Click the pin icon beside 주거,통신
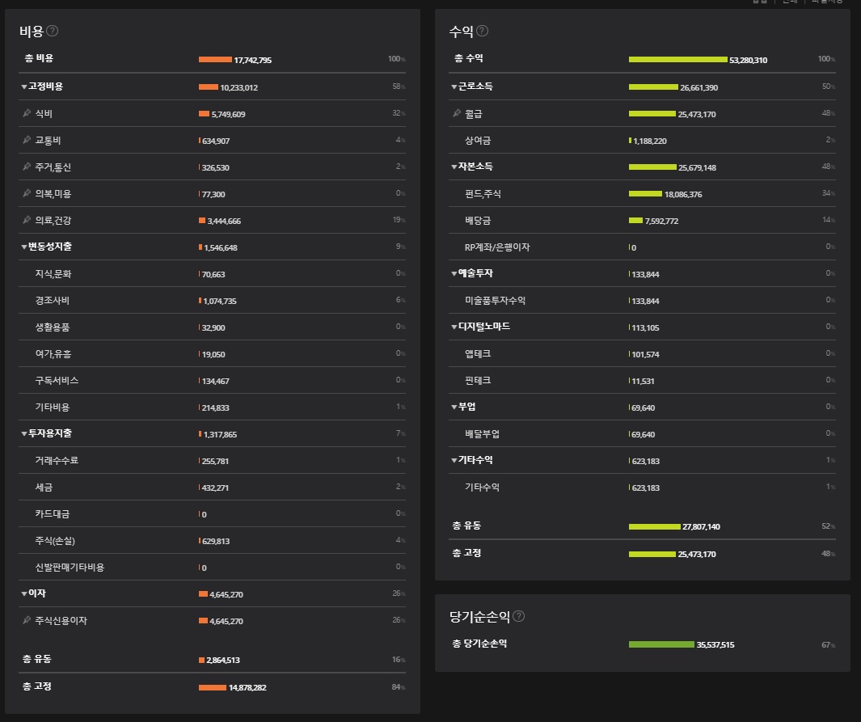Viewport: 861px width, 722px height. pyautogui.click(x=27, y=167)
